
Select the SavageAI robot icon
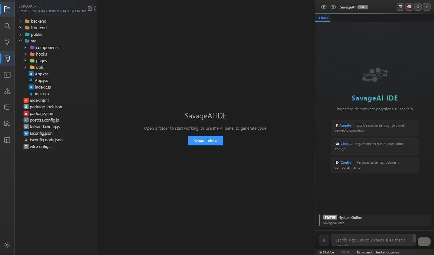[7, 58]
